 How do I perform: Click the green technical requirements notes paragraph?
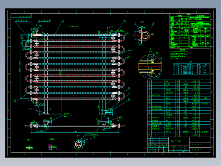click(x=179, y=55)
